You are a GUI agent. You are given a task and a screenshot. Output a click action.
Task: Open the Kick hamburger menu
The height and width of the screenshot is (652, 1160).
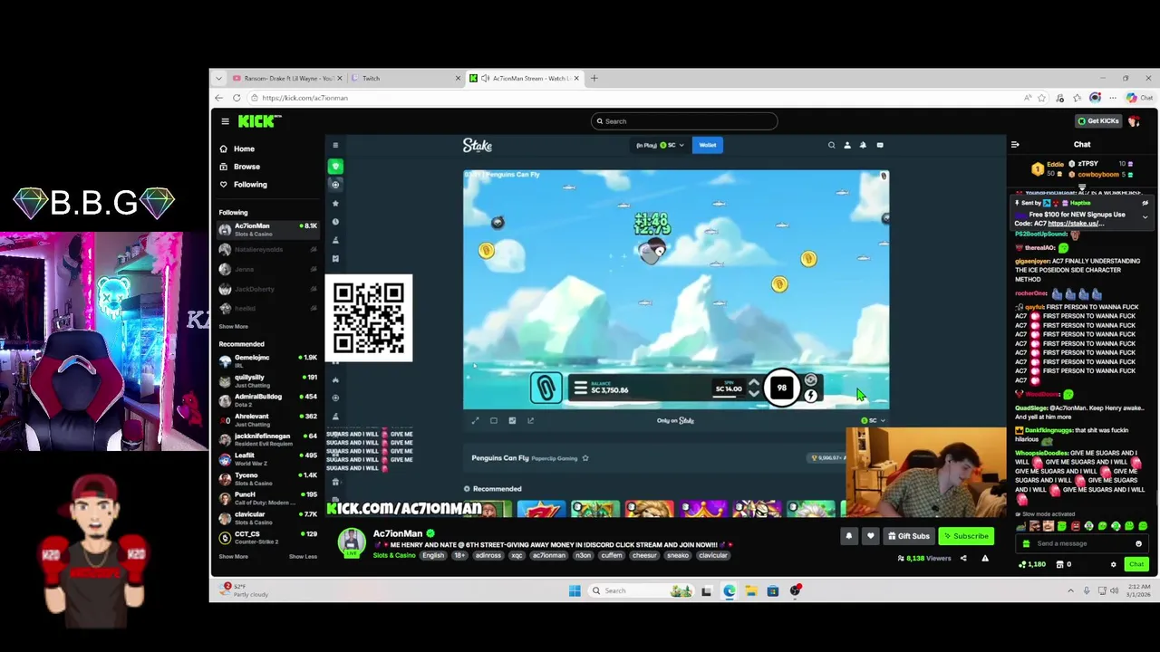[225, 121]
